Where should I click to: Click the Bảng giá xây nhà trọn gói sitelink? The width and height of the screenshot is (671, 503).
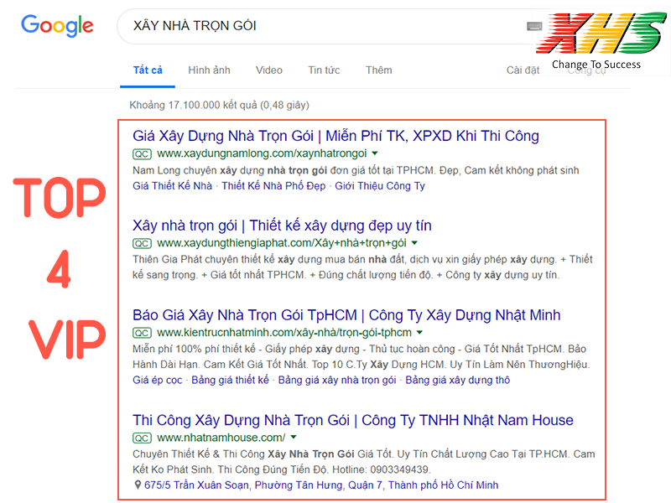point(337,381)
